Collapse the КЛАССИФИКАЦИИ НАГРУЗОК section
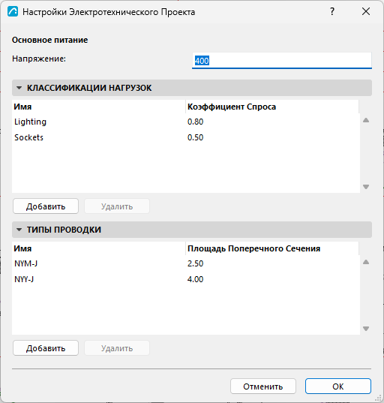Image resolution: width=384 pixels, height=403 pixels. click(19, 88)
